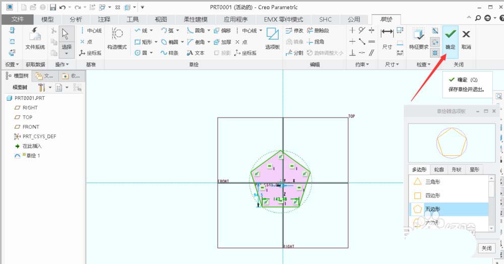
Task: Expand the 操作 group dropdown
Action: point(61,64)
